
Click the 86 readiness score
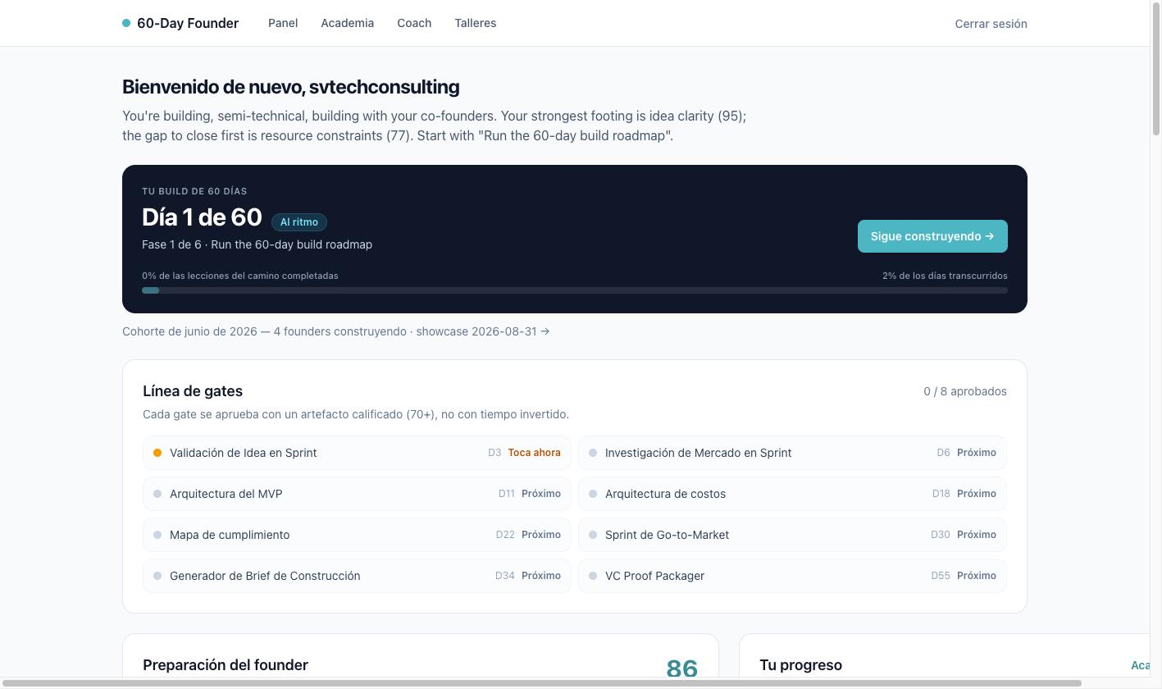coord(681,668)
